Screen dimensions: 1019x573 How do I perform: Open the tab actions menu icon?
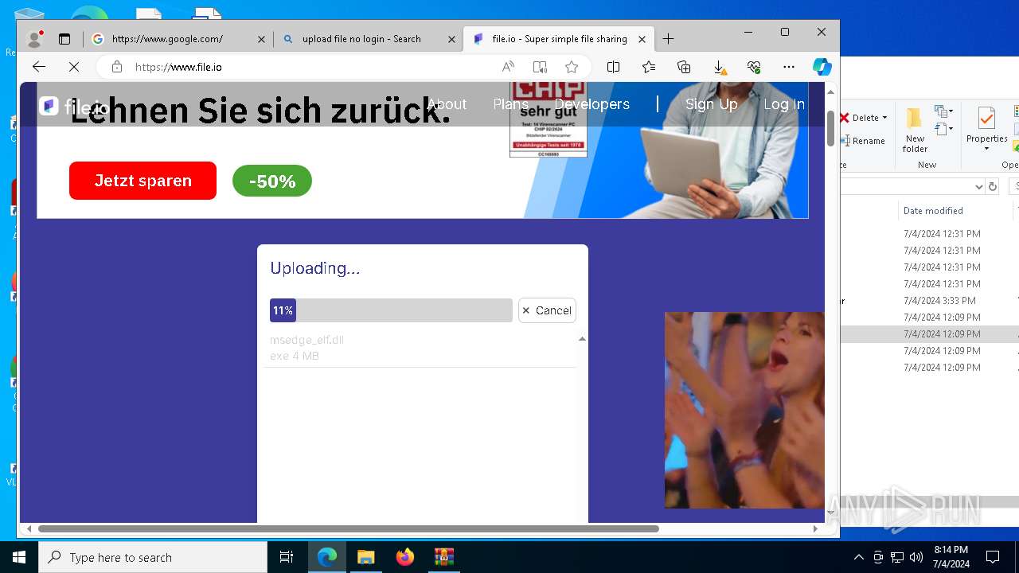pyautogui.click(x=64, y=38)
